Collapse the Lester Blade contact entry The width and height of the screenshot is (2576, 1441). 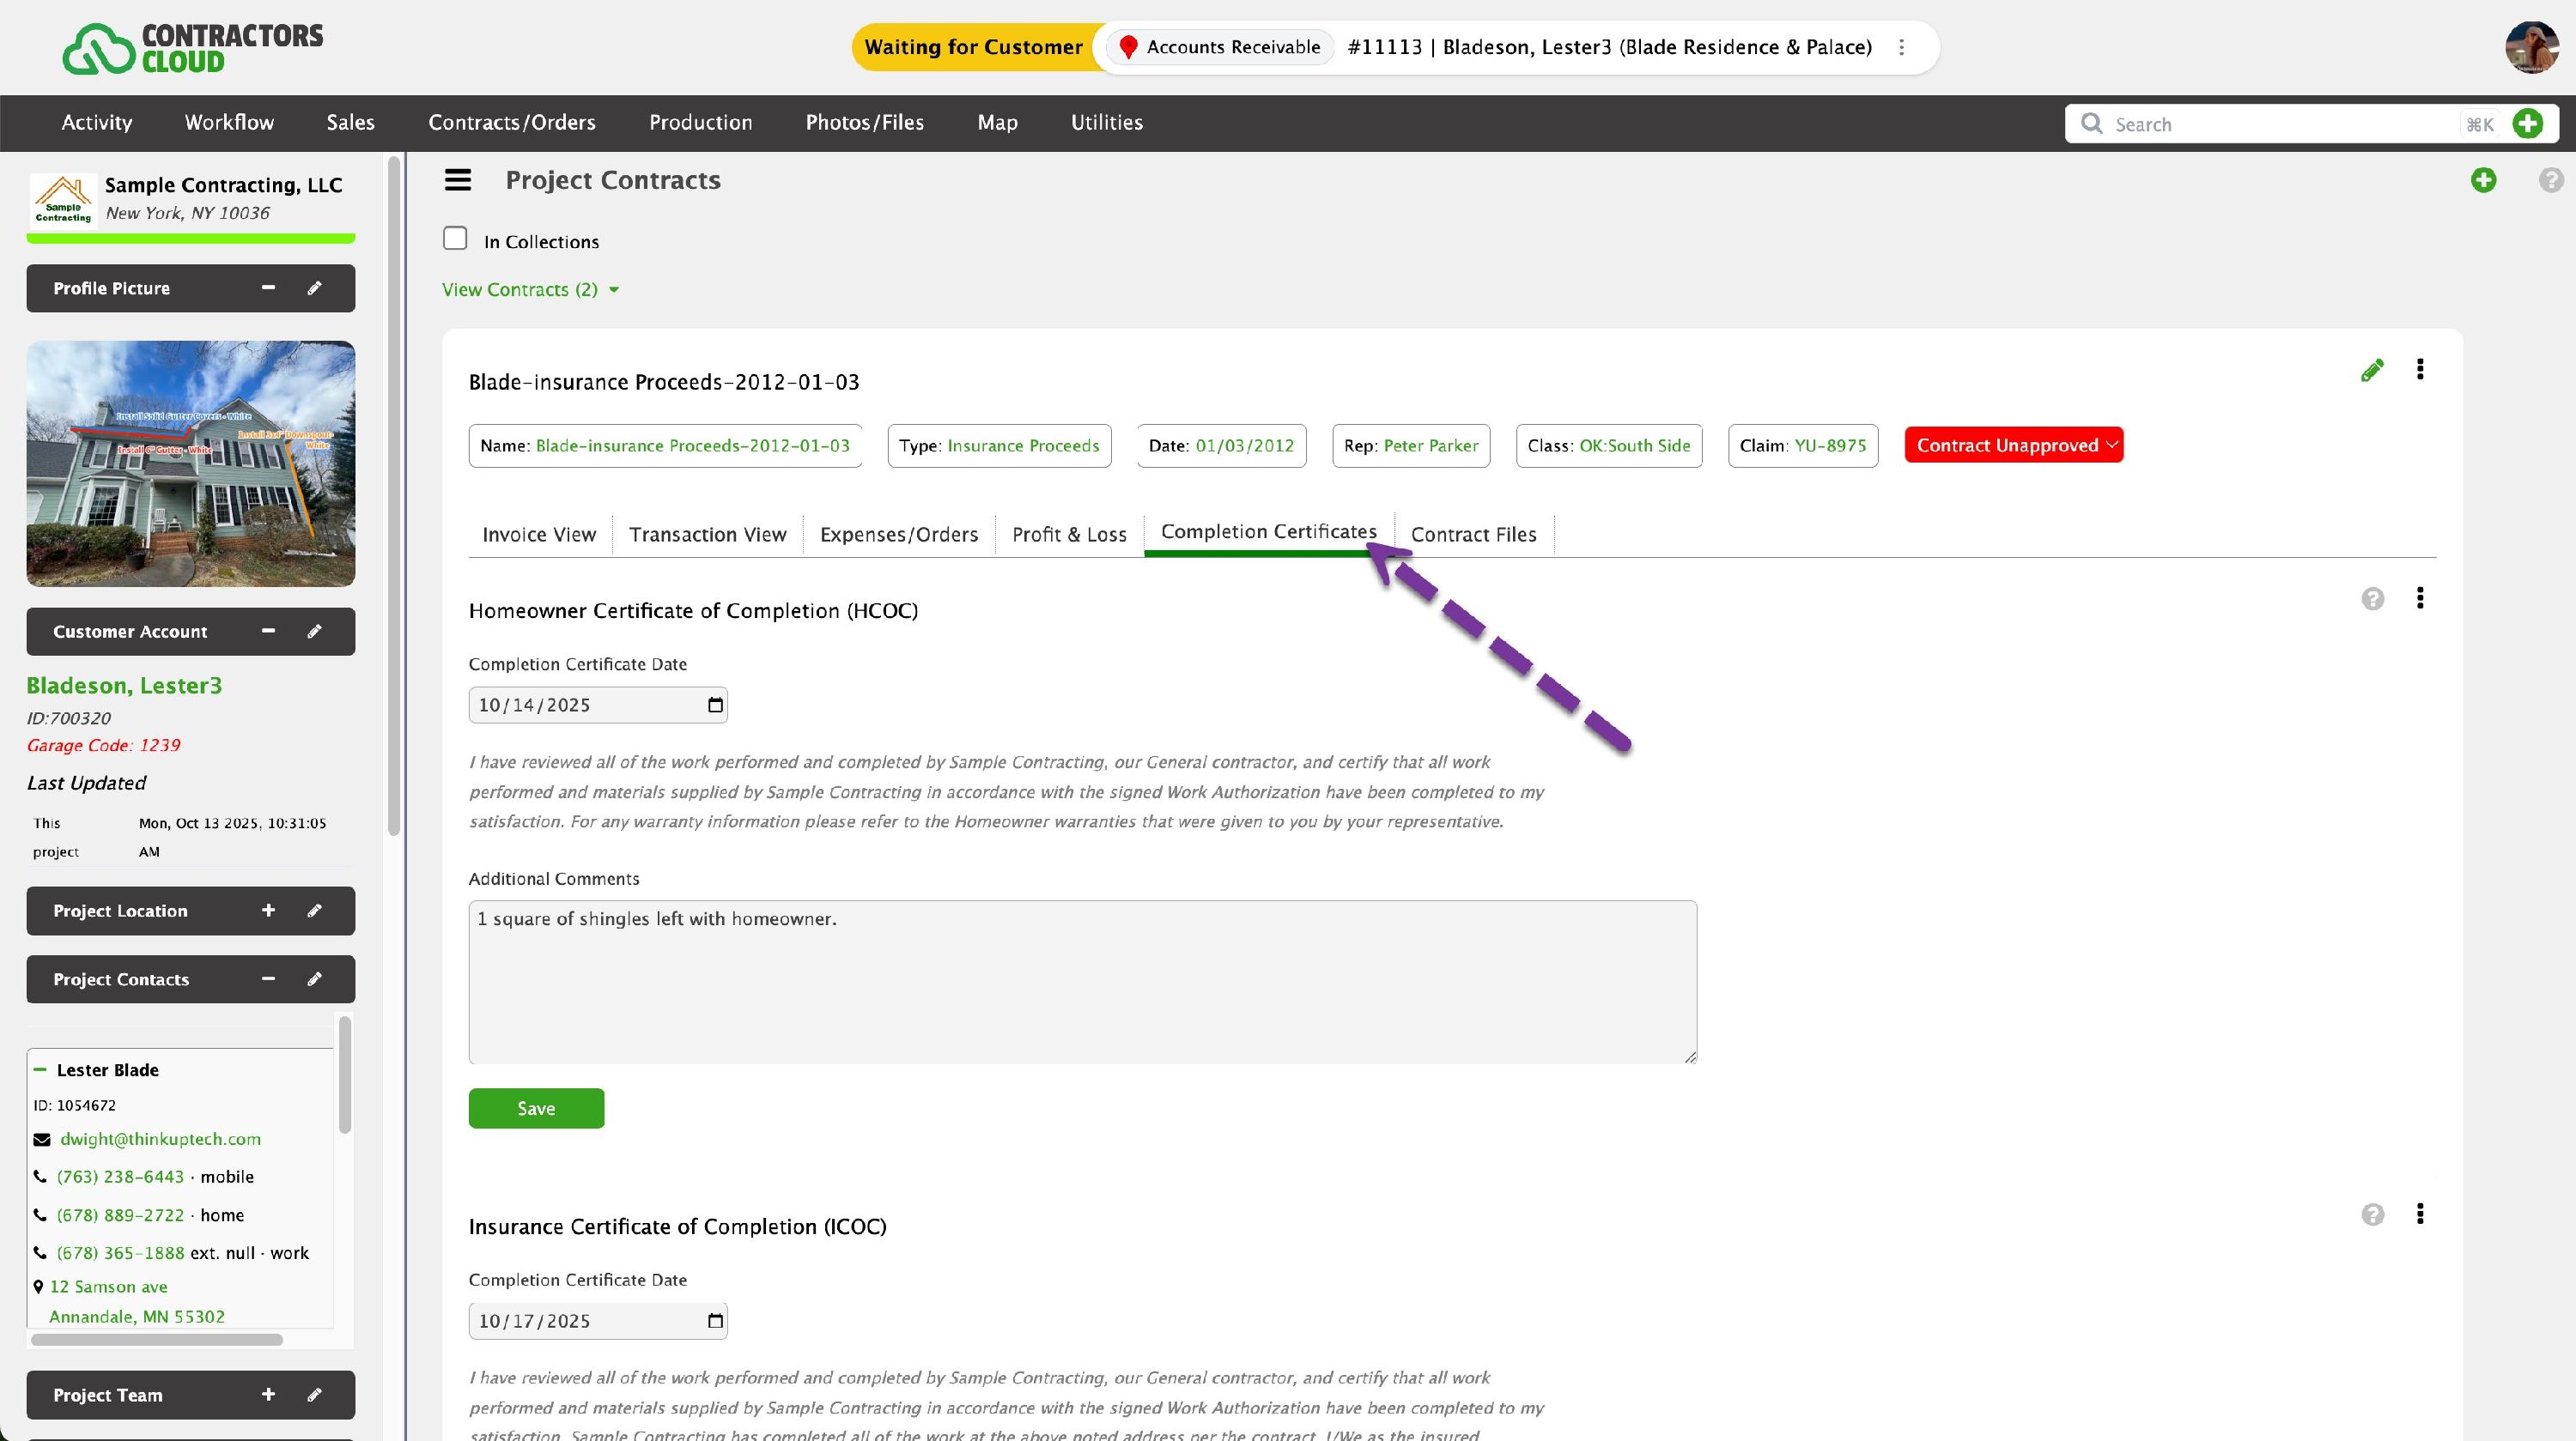click(40, 1069)
